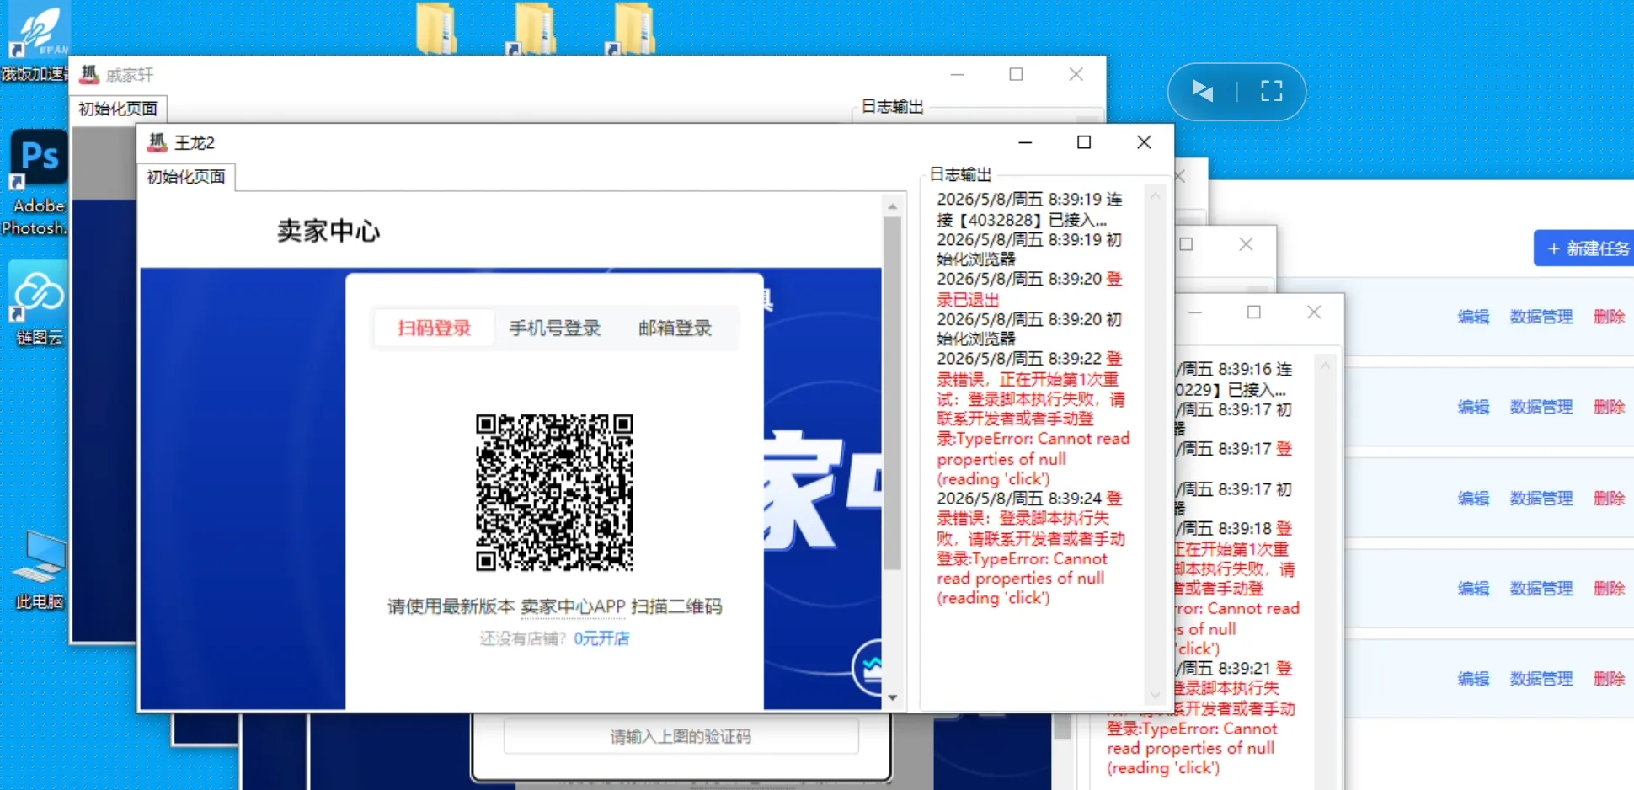Viewport: 1634px width, 790px height.
Task: Select the 扫码登录 login tab
Action: coord(434,328)
